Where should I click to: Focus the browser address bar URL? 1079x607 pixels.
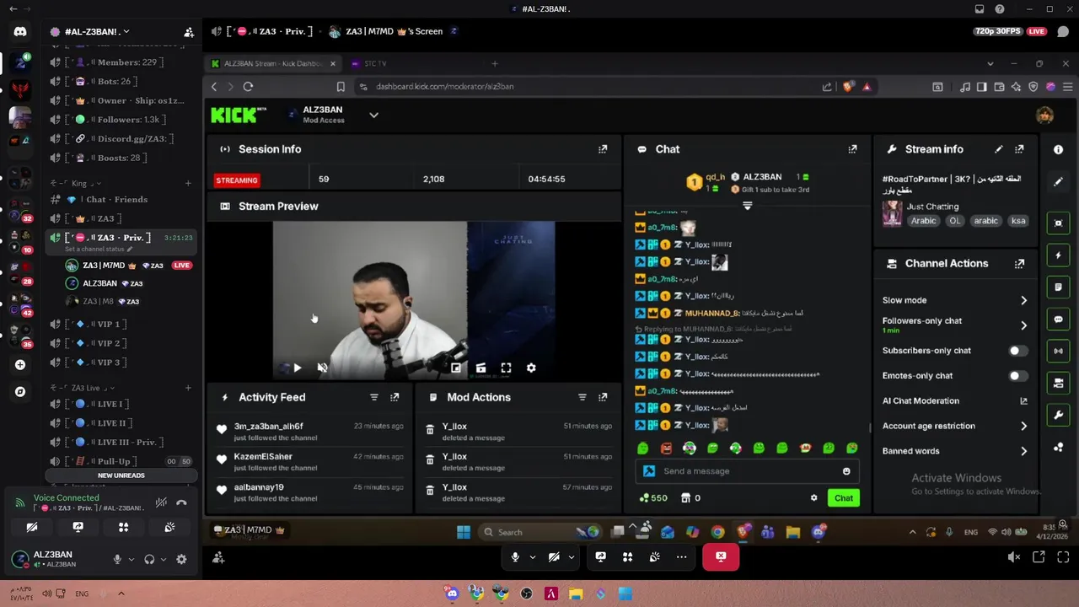pos(444,87)
